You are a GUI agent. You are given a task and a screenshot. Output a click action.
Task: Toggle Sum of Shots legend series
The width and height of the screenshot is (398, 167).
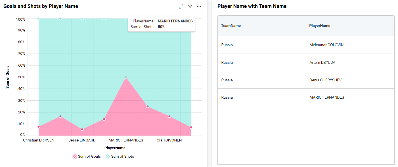[120, 156]
